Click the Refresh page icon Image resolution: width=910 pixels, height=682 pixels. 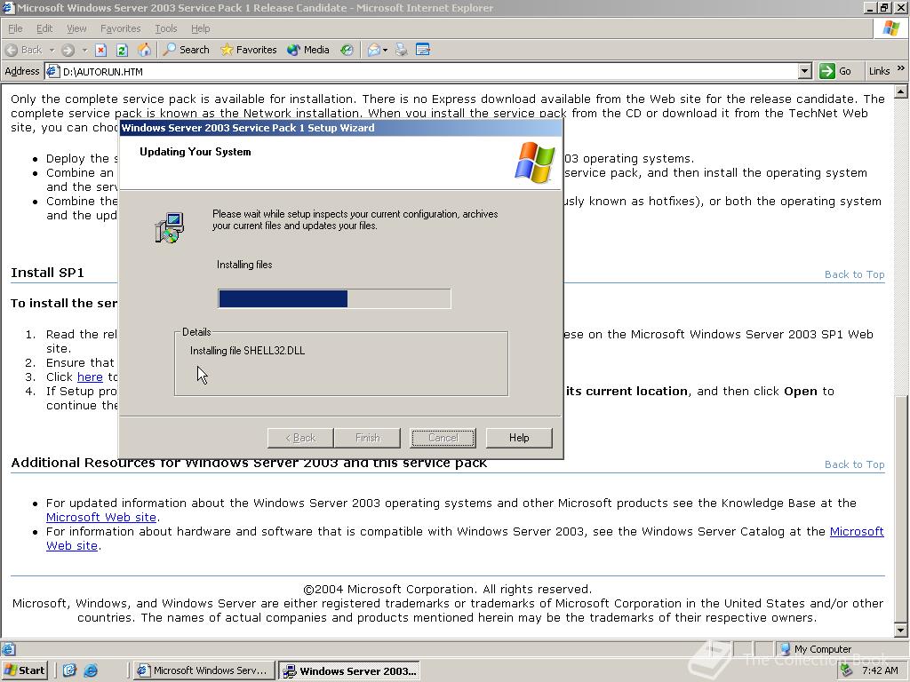[122, 50]
